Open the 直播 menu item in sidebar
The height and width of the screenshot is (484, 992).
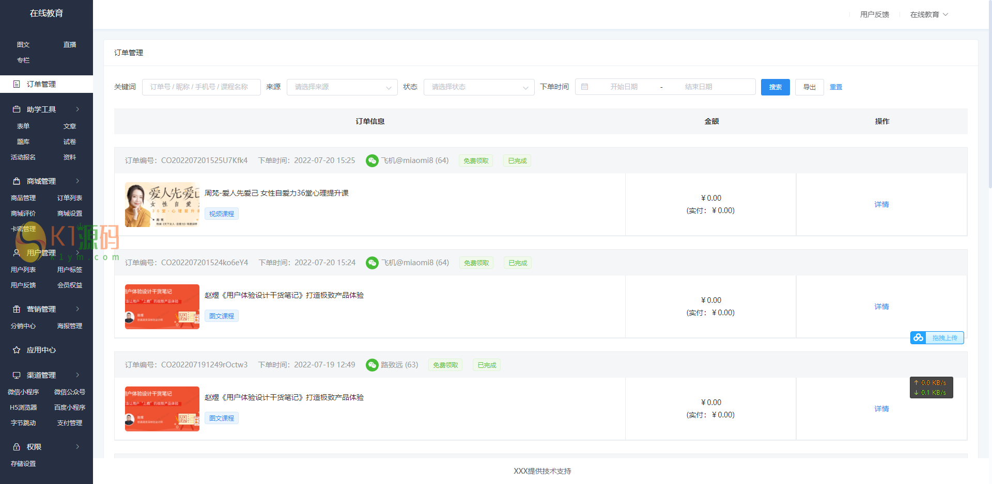[70, 45]
